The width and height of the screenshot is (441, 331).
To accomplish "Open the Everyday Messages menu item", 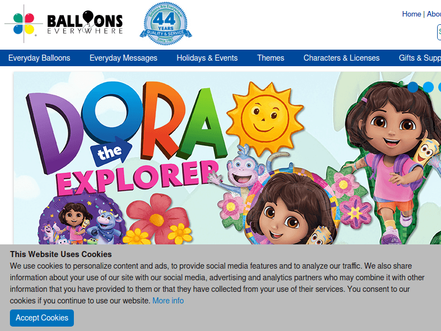I will [x=123, y=58].
